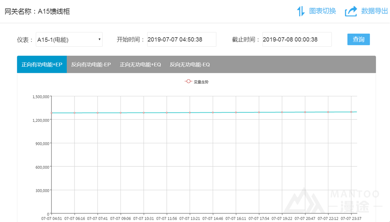Image resolution: width=390 pixels, height=222 pixels.
Task: Focus the 截止时间 date-time field
Action: pos(297,40)
